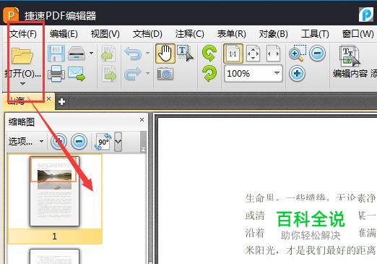The width and height of the screenshot is (377, 264).
Task: Click the print icon
Action: click(x=56, y=73)
